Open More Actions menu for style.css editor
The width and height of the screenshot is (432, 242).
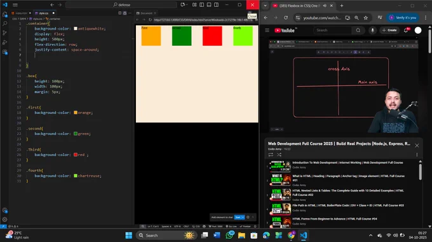tap(130, 13)
